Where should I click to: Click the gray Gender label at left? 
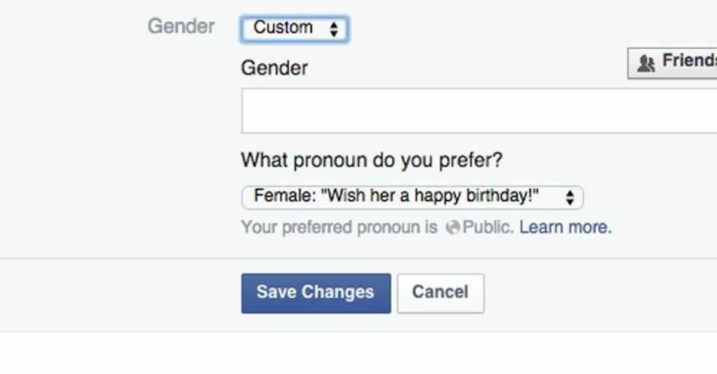point(181,26)
